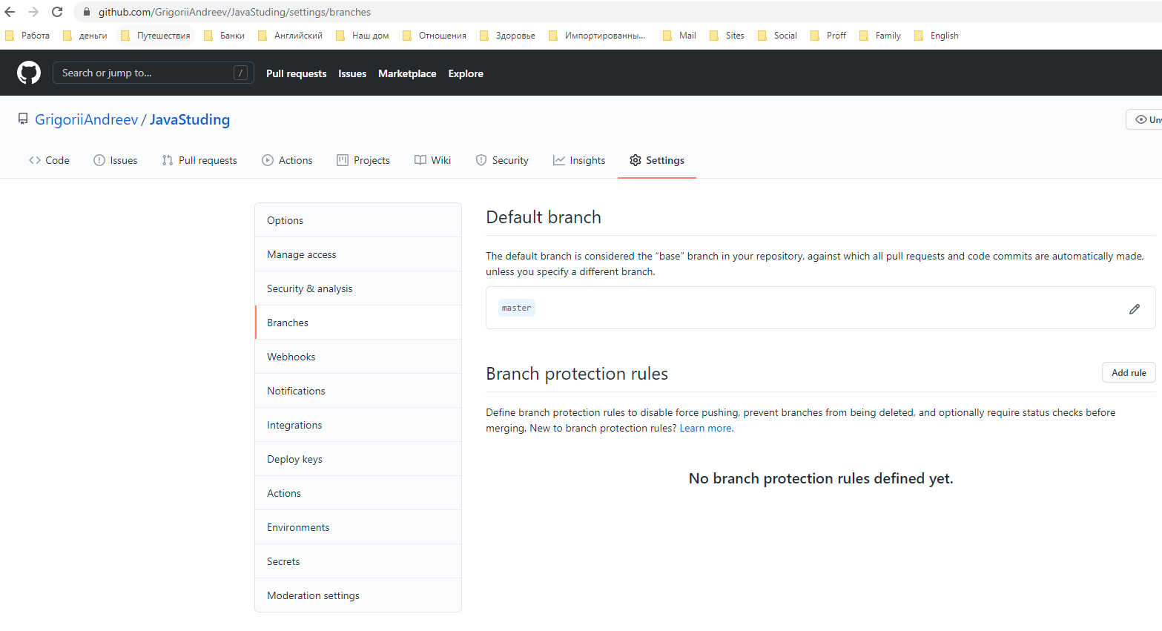Go back using the browser back arrow
This screenshot has width=1162, height=631.
point(10,12)
